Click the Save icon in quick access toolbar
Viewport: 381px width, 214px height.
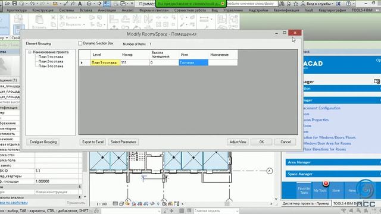point(14,4)
